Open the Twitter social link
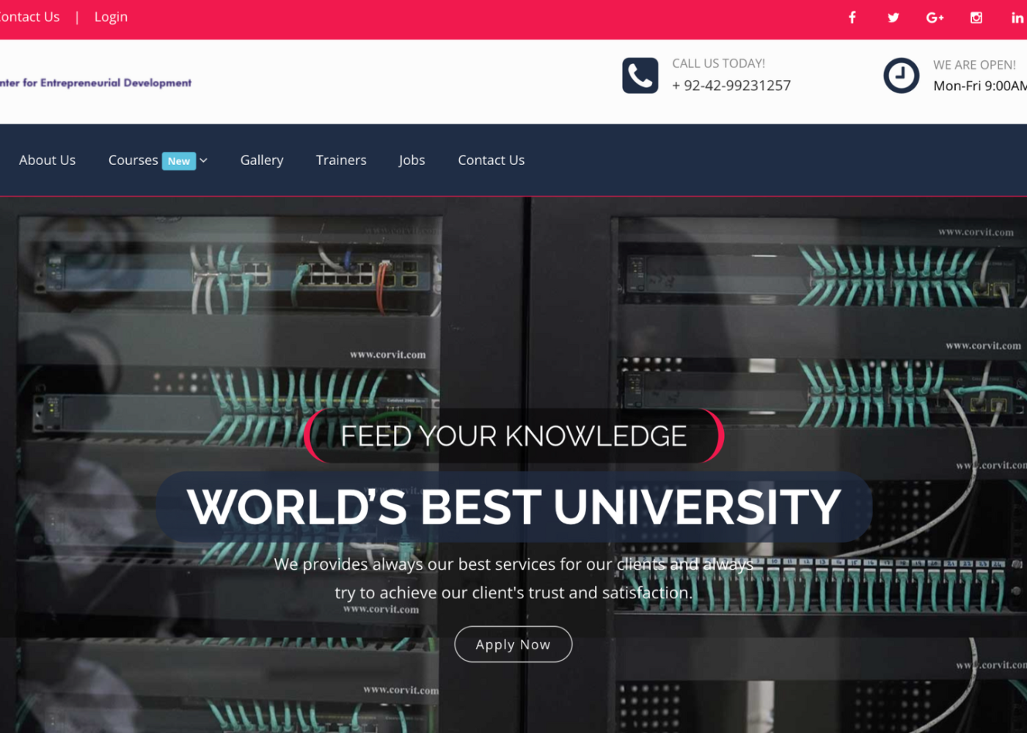This screenshot has width=1027, height=733. tap(893, 18)
